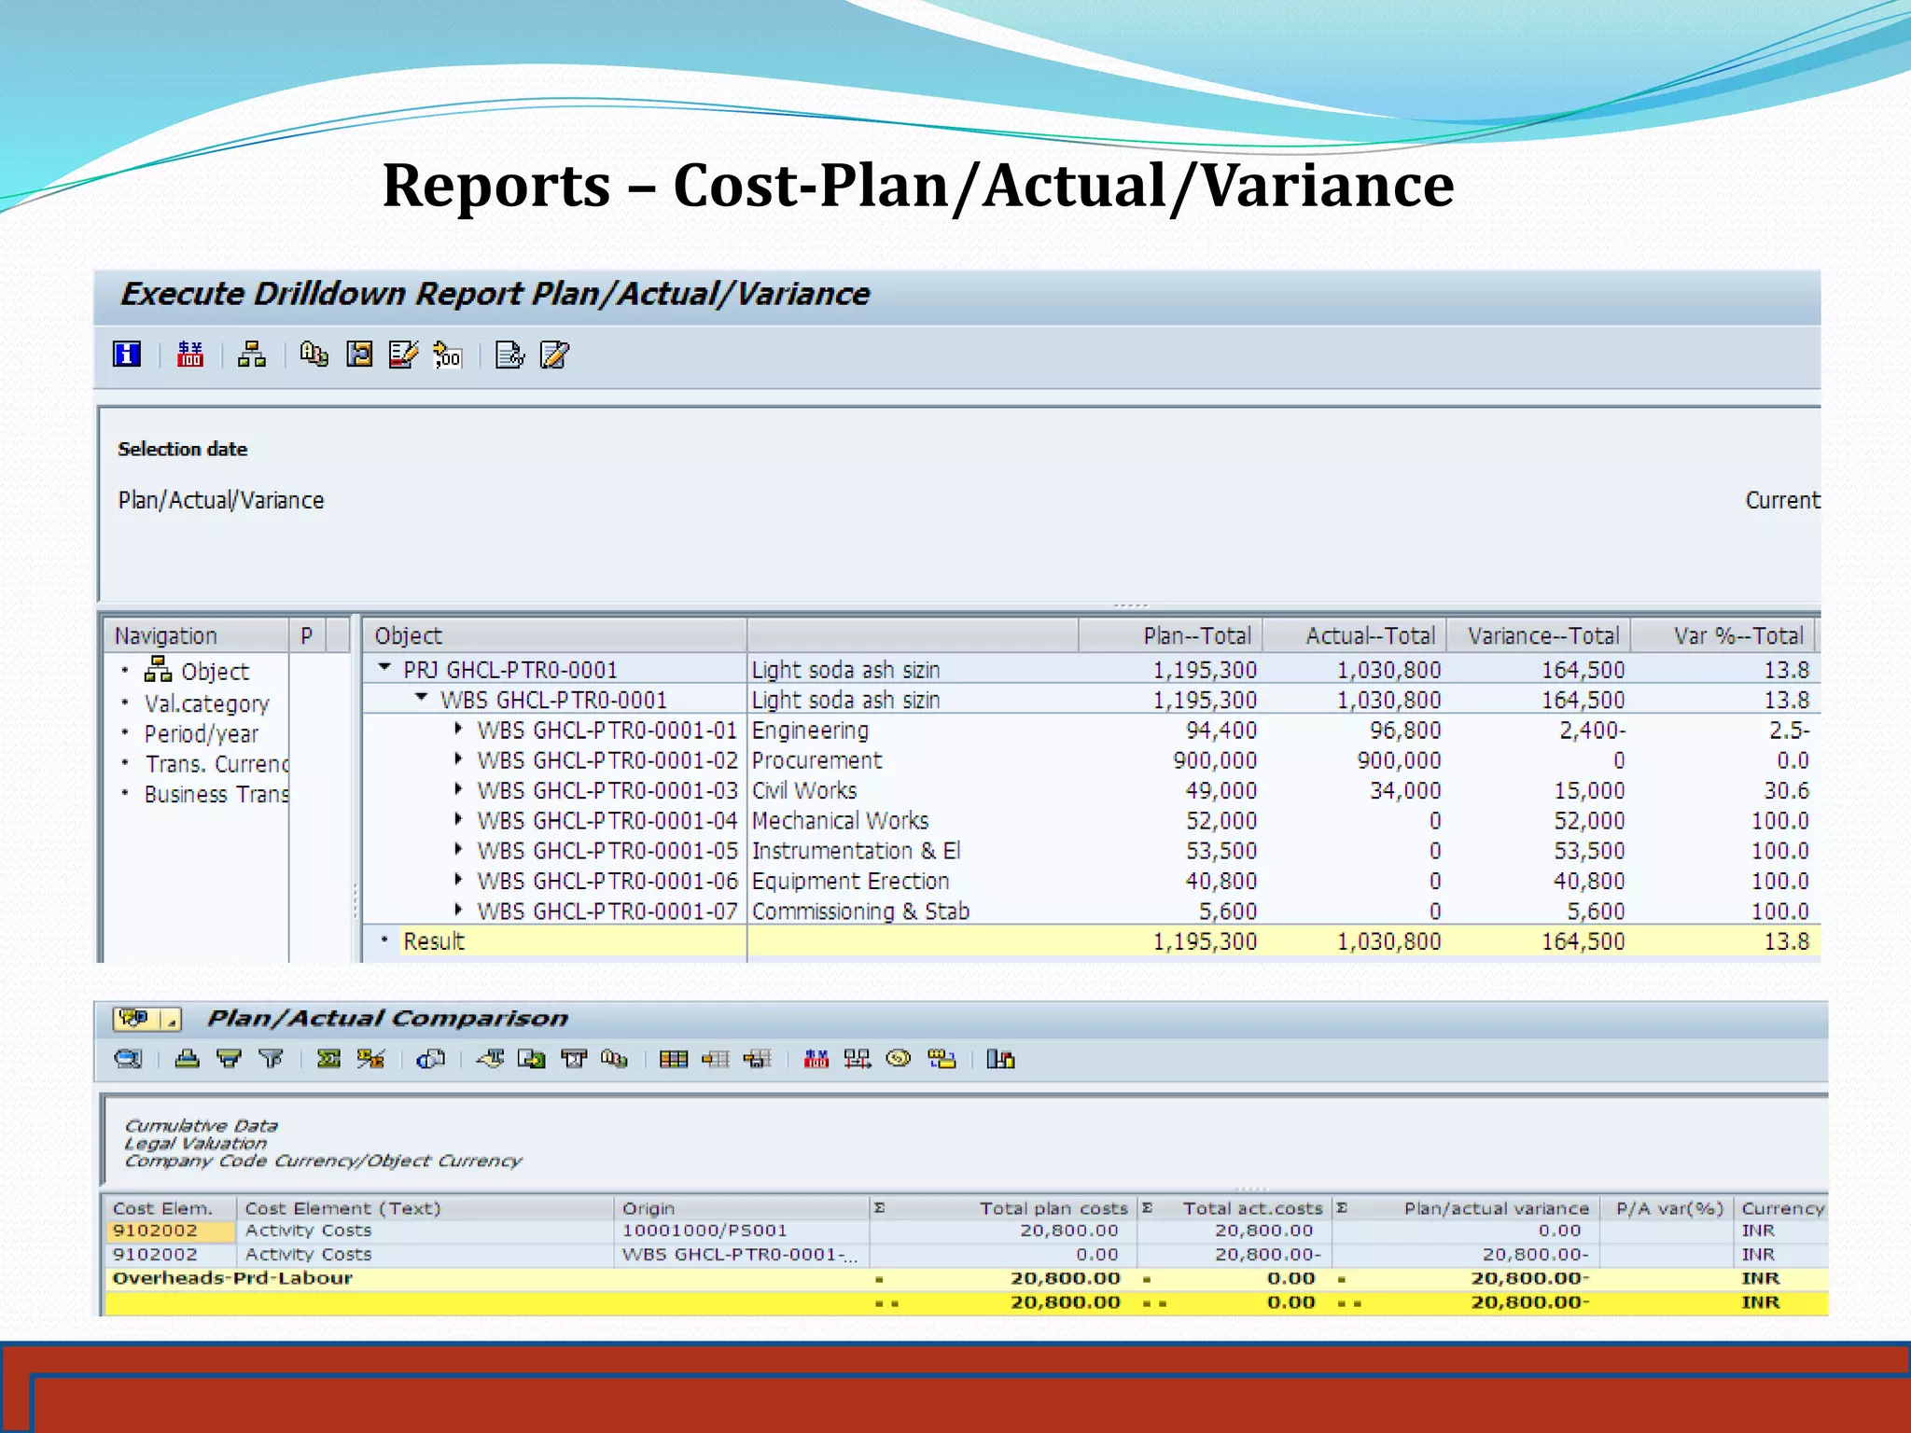This screenshot has height=1433, width=1911.
Task: Open the currency translation icon in the drilldown toolbar
Action: click(190, 355)
